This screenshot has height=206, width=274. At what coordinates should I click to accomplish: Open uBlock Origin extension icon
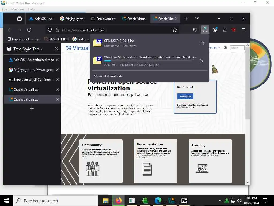pyautogui.click(x=234, y=30)
